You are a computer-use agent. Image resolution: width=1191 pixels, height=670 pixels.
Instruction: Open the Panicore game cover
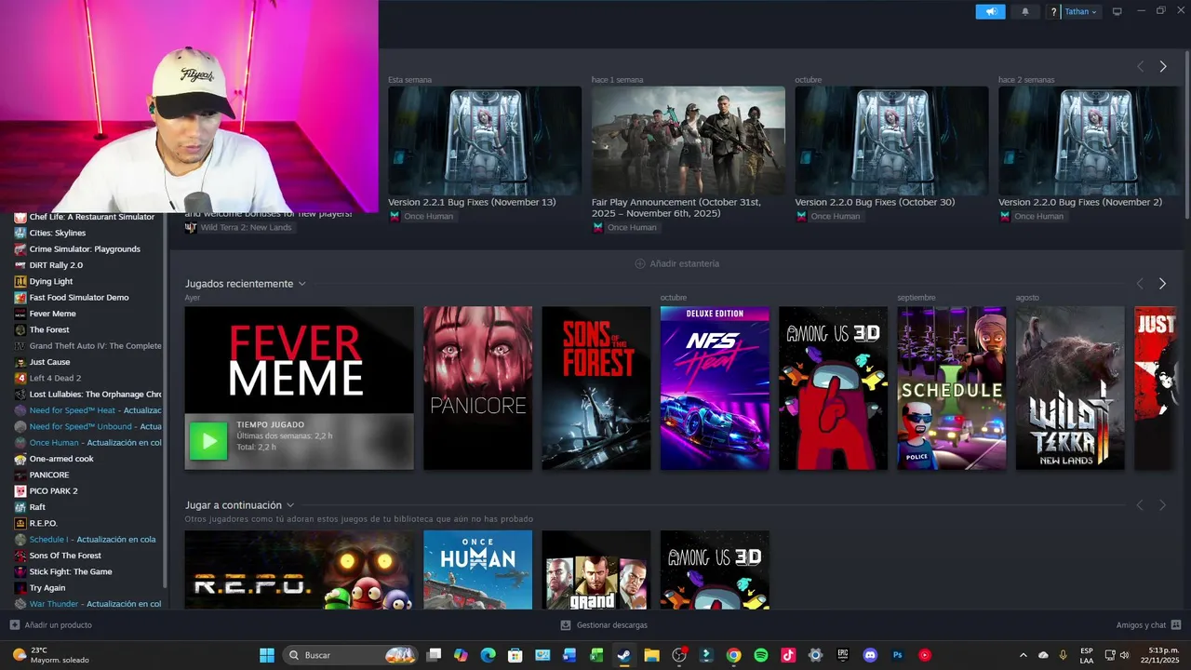(478, 388)
